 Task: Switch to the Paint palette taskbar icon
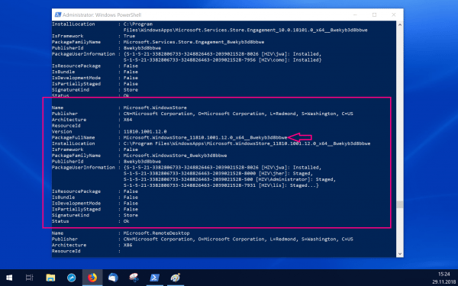(x=176, y=278)
